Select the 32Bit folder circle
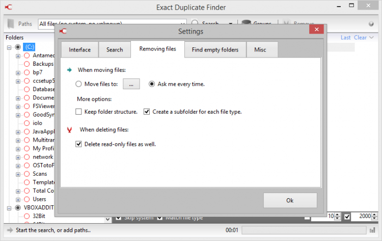The image size is (382, 241). point(27,216)
